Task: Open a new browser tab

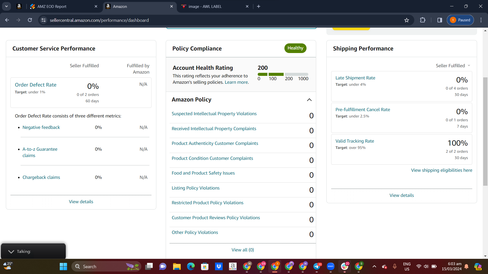Action: click(x=258, y=6)
